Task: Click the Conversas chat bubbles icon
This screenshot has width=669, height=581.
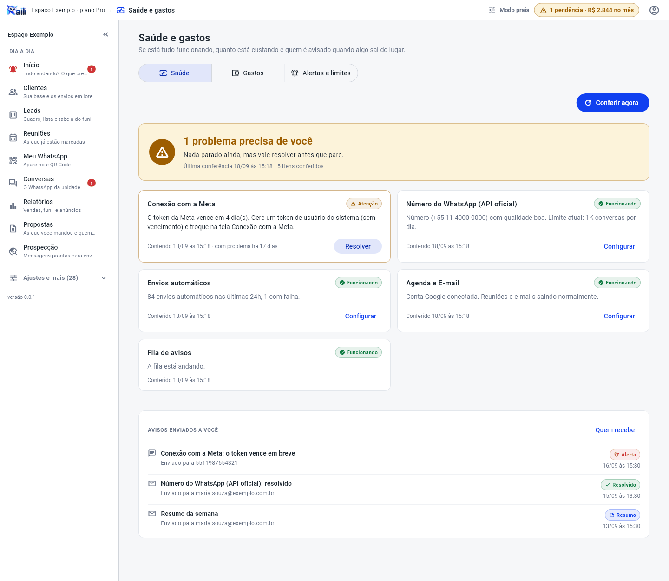Action: point(13,183)
